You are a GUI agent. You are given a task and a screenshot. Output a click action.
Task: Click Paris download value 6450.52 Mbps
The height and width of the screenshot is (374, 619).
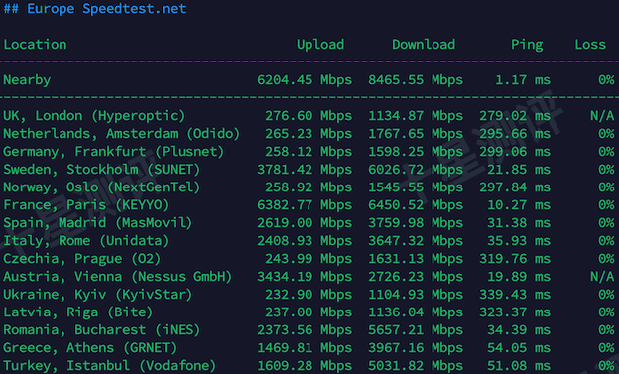tap(416, 205)
